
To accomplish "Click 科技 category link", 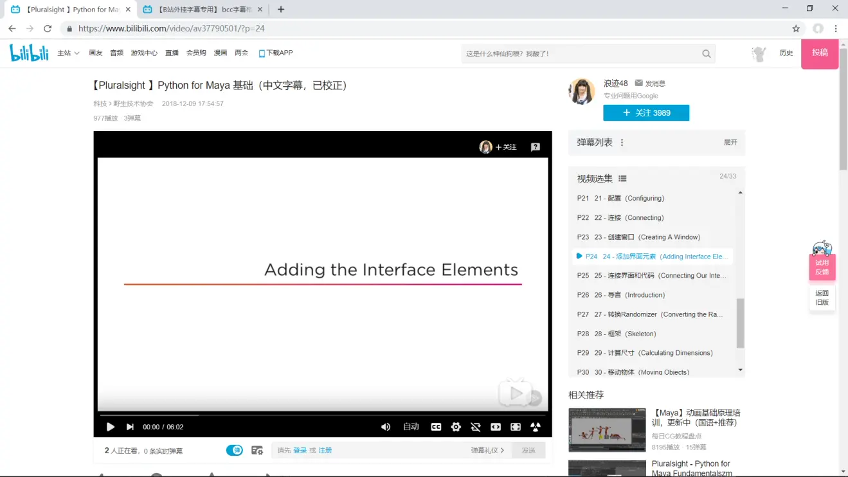I will point(100,104).
